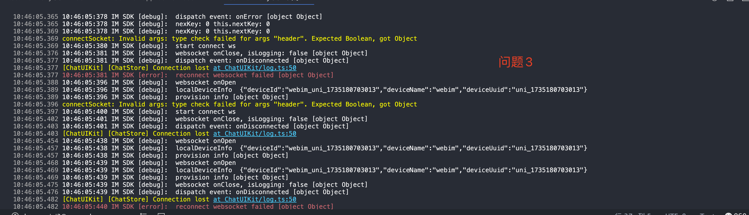Image resolution: width=749 pixels, height=215 pixels.
Task: Open log.ts:50 link at 10:46:05.482
Action: point(255,199)
